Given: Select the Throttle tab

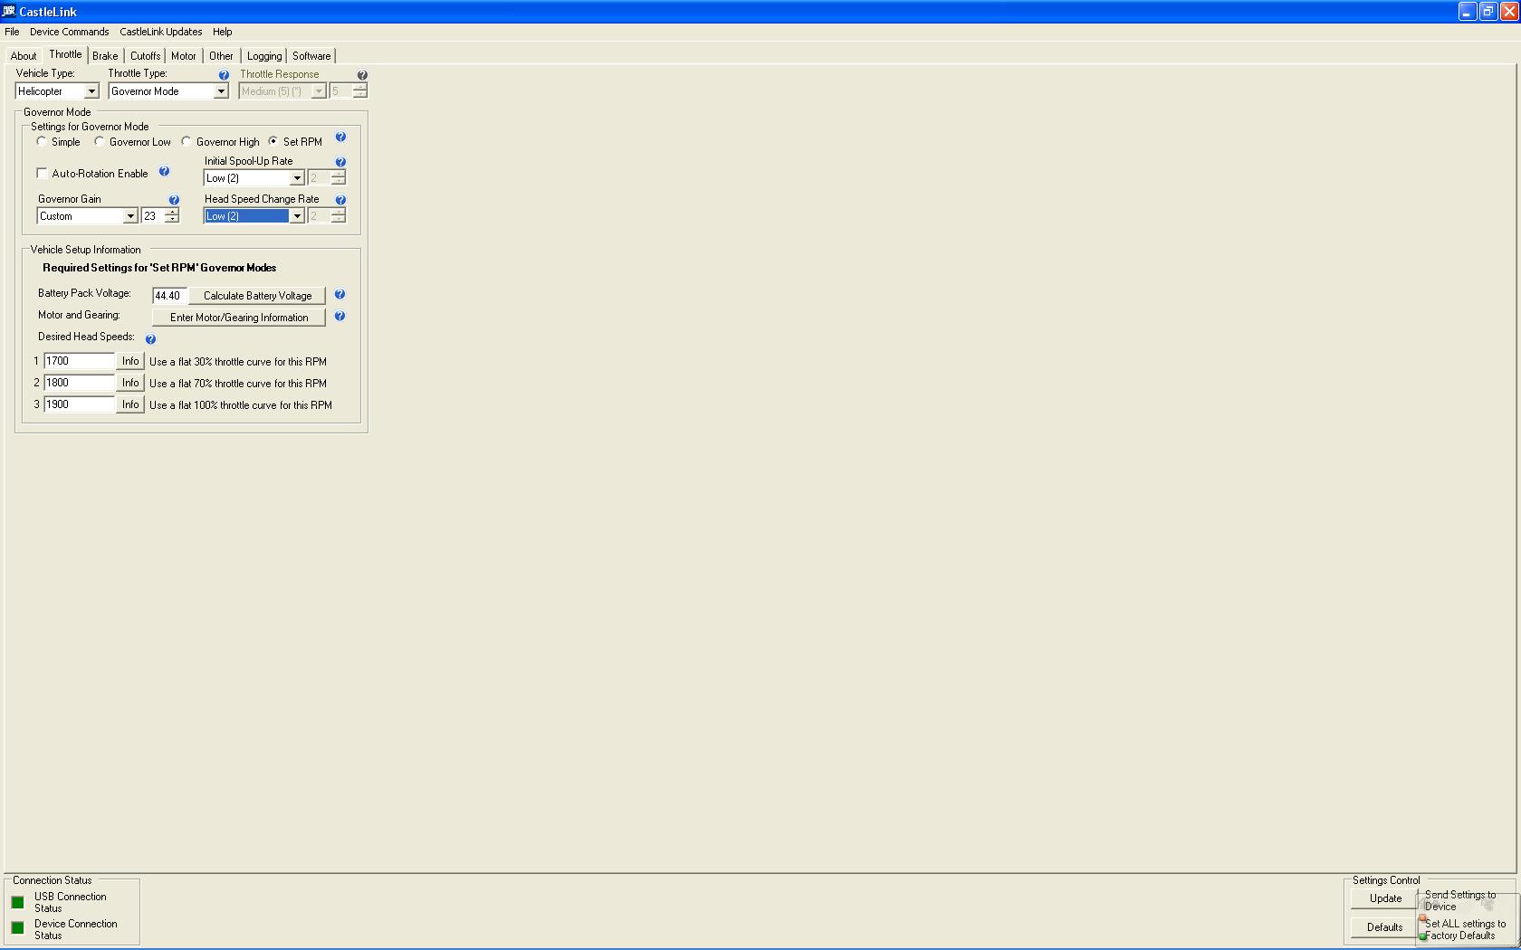Looking at the screenshot, I should pyautogui.click(x=65, y=54).
